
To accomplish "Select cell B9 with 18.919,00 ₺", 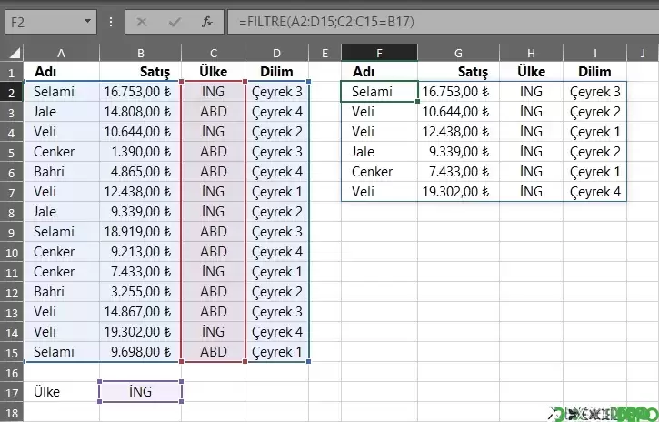I will coord(140,232).
